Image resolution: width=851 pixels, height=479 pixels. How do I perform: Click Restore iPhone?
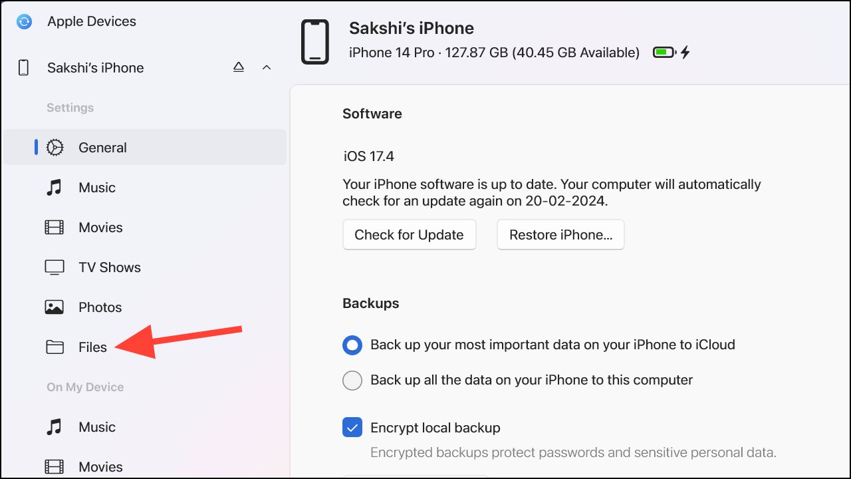560,234
